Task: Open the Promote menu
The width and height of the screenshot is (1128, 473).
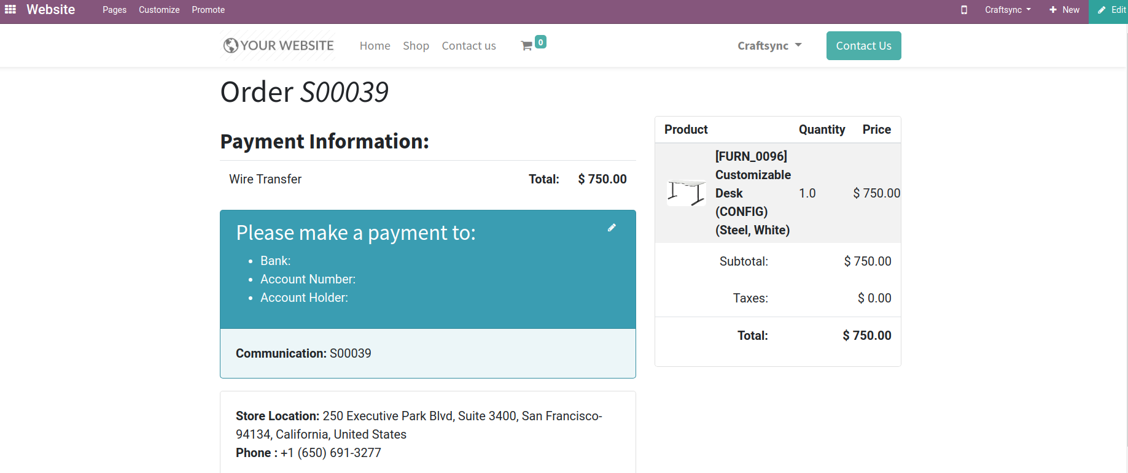Action: [208, 10]
